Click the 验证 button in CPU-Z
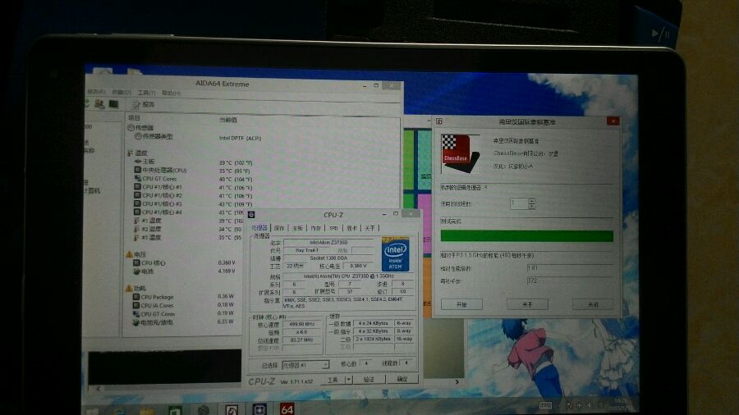Viewport: 739px width, 415px height. [x=369, y=379]
